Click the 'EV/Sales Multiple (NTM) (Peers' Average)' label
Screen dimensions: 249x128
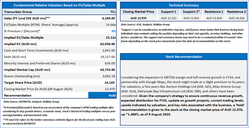[x=41, y=25]
